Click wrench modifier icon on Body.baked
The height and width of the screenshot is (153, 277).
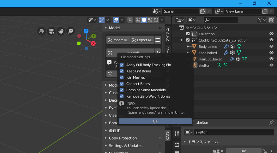click(226, 47)
